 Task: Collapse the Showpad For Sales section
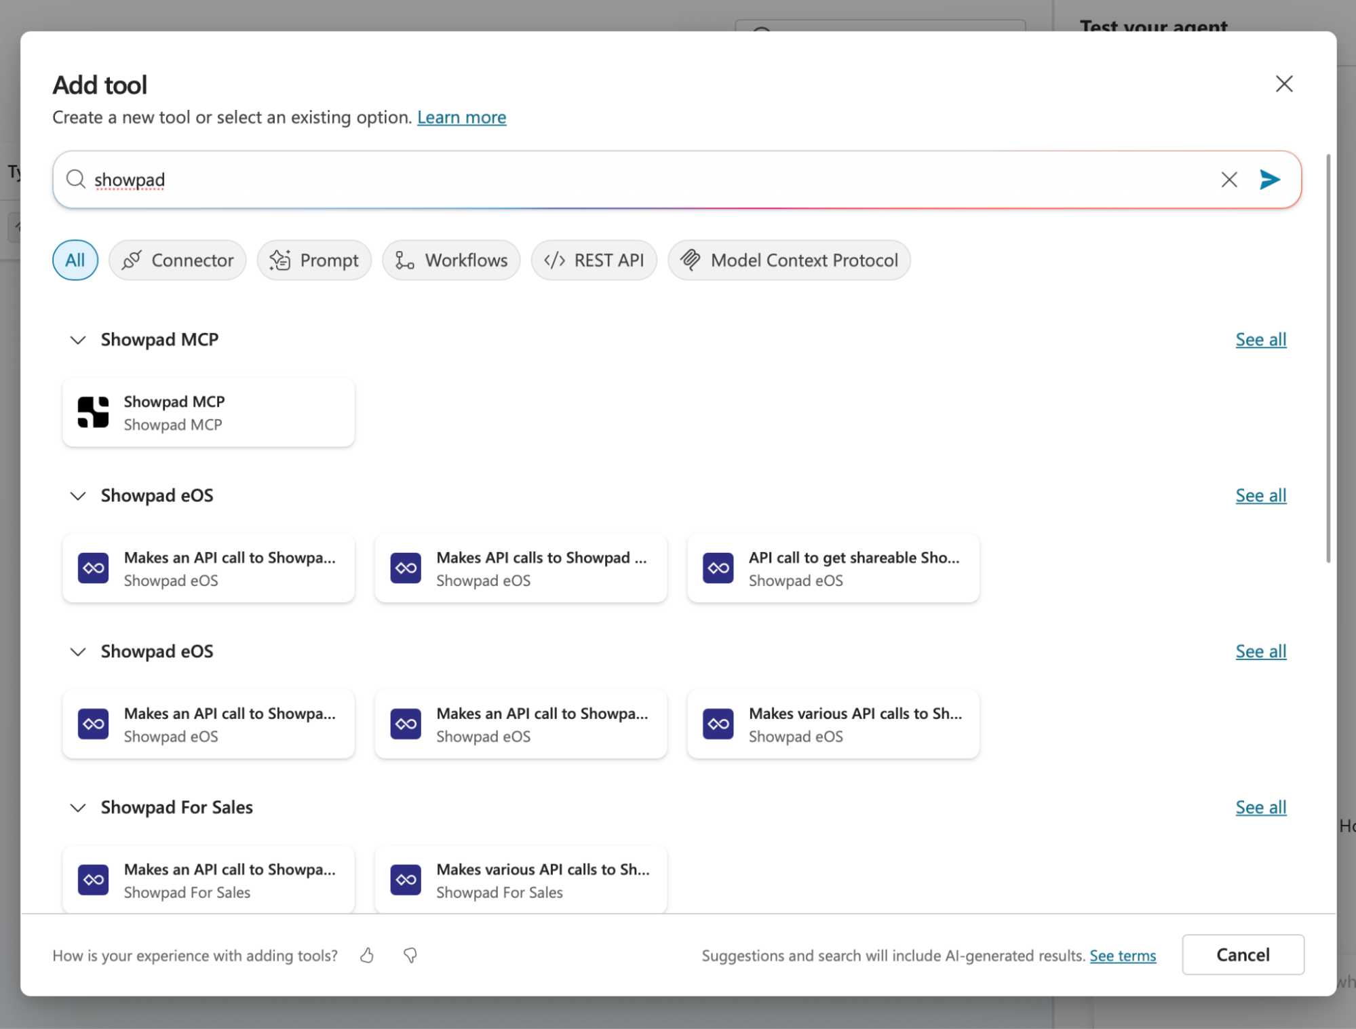click(78, 808)
